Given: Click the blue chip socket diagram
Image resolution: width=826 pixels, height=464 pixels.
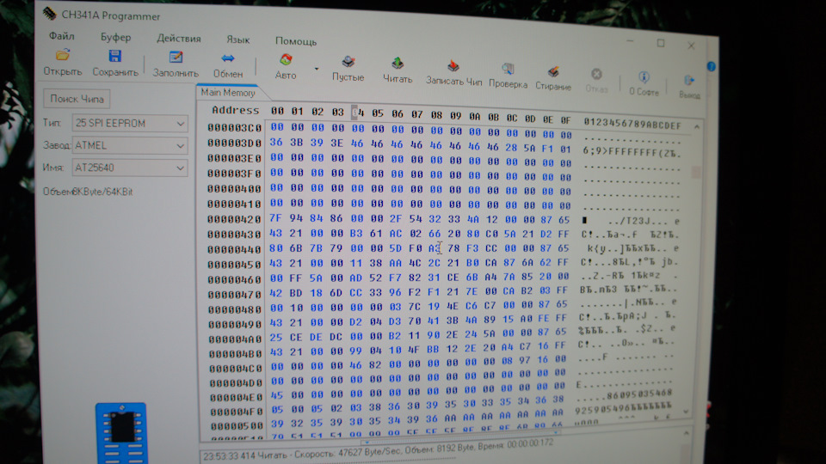Looking at the screenshot, I should tap(121, 432).
